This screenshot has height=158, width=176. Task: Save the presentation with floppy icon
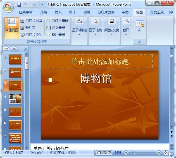(x=19, y=5)
